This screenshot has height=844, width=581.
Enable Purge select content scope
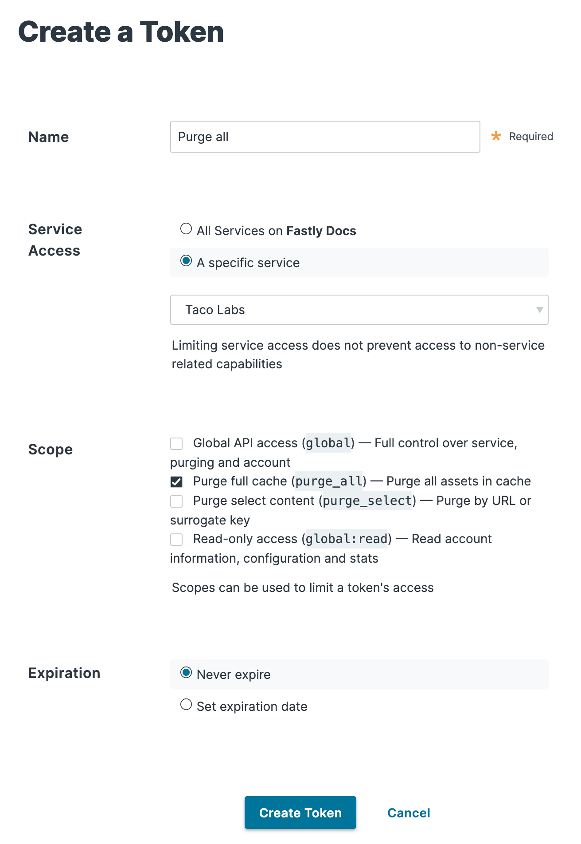point(176,501)
